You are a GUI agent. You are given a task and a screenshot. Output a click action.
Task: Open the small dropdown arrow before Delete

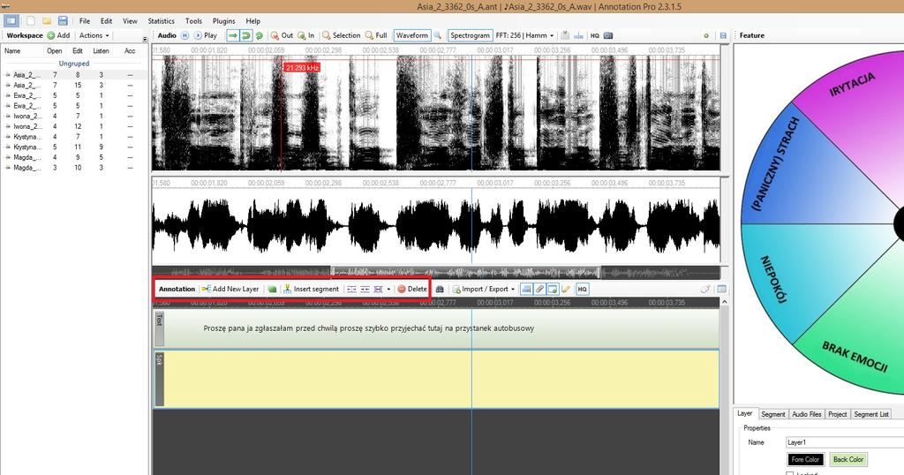388,289
